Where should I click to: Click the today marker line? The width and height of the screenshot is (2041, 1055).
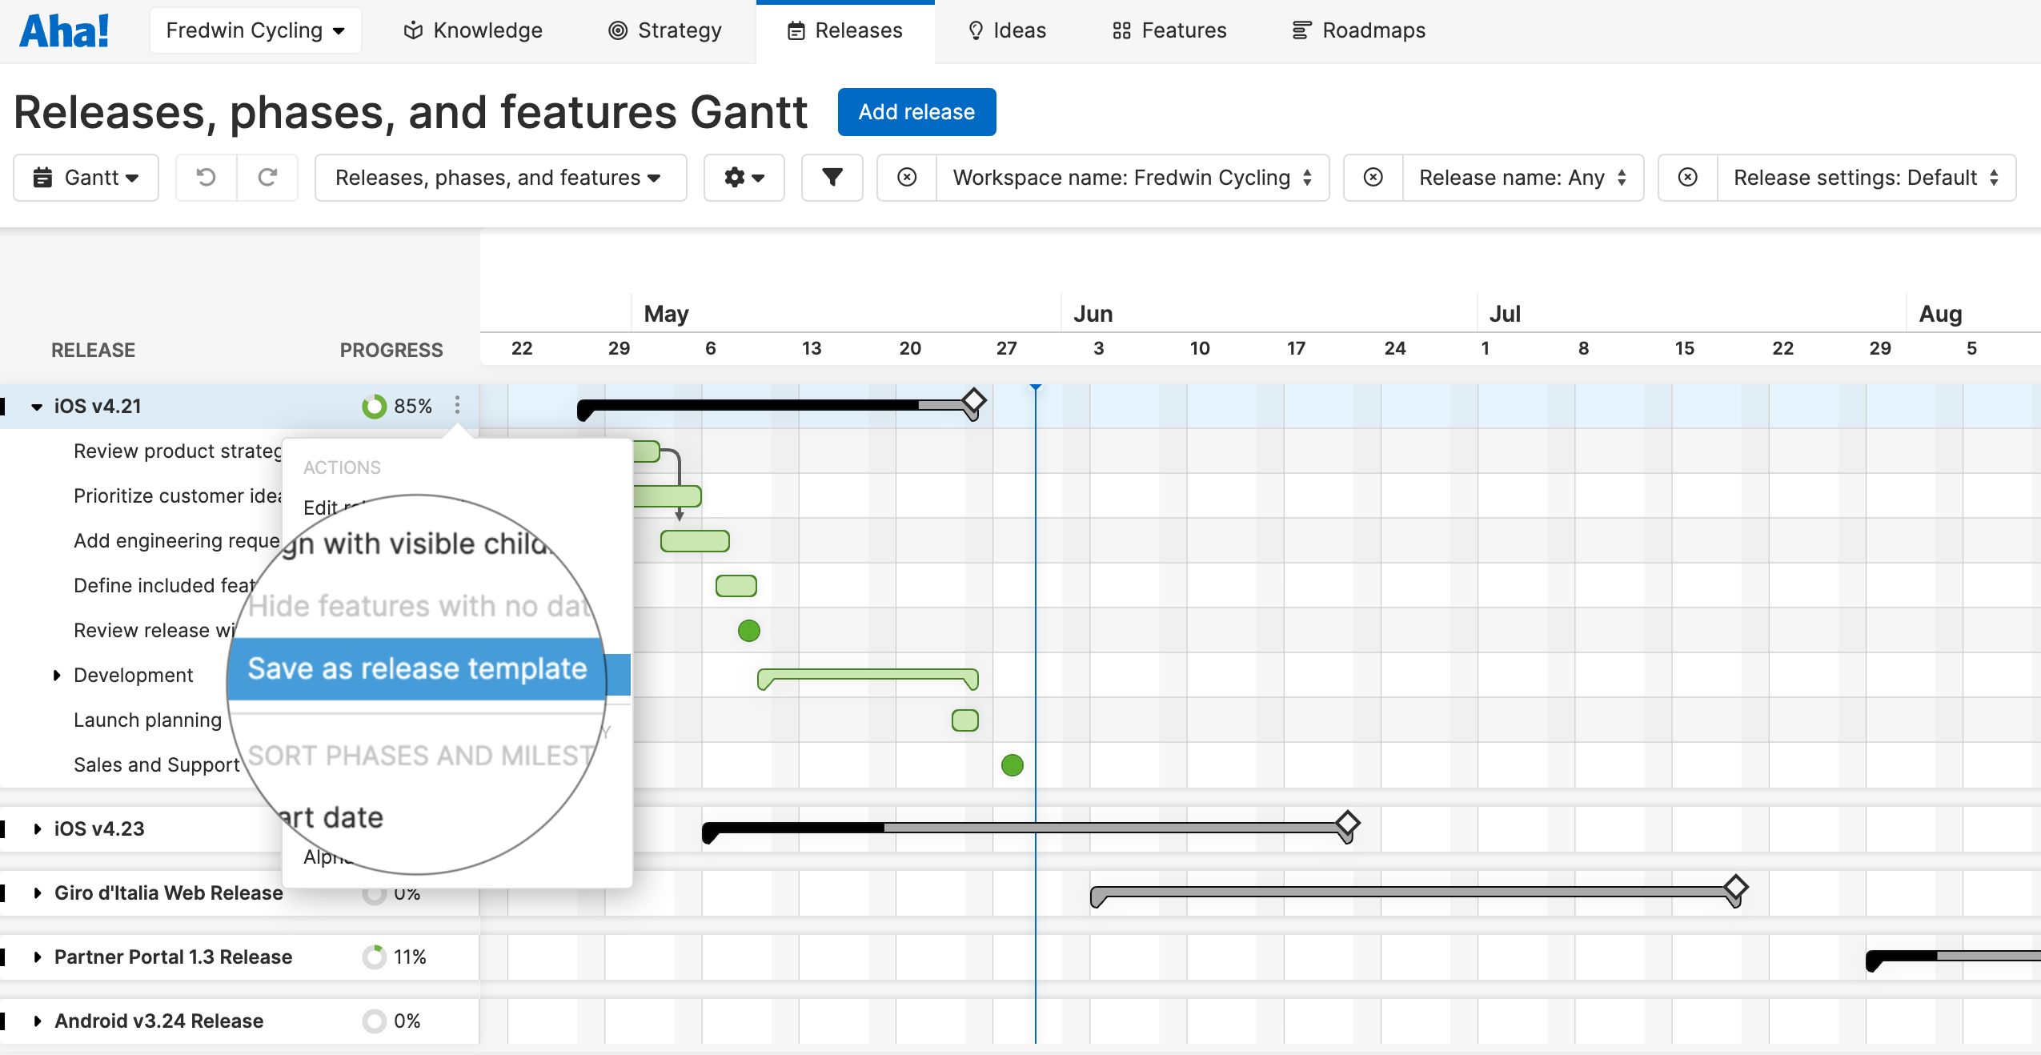point(1036,712)
